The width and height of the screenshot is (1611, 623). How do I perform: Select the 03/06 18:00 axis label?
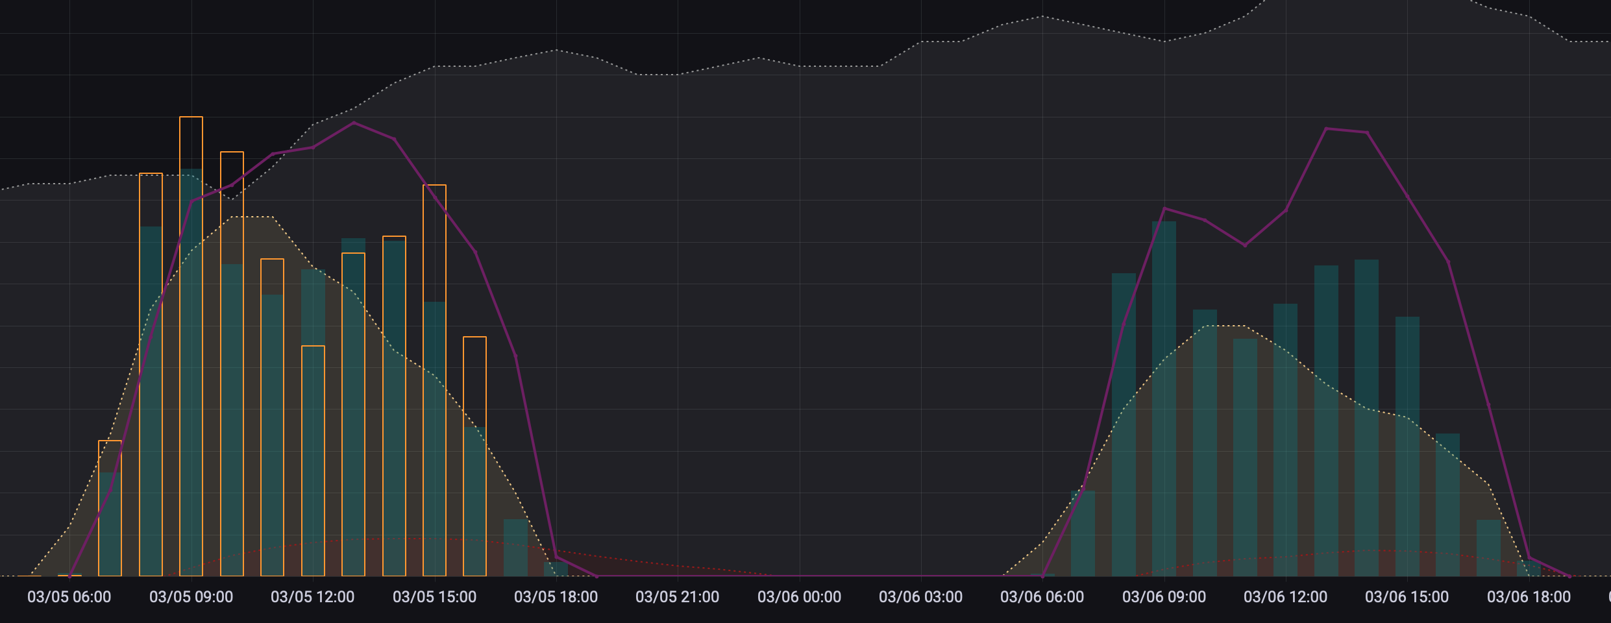click(1529, 597)
